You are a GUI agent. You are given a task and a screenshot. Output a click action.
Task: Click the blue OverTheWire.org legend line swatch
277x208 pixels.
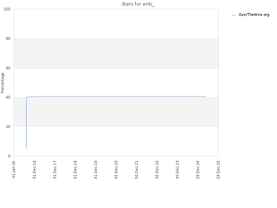(x=233, y=15)
